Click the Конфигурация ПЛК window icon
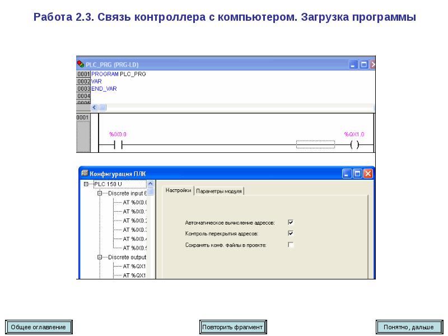448x336 pixels. click(85, 174)
